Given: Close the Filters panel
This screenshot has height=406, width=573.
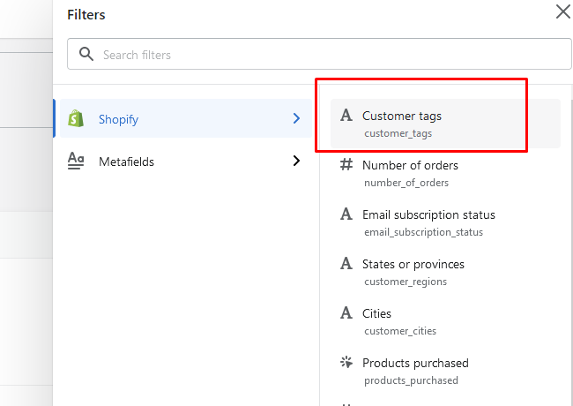Looking at the screenshot, I should pos(562,11).
